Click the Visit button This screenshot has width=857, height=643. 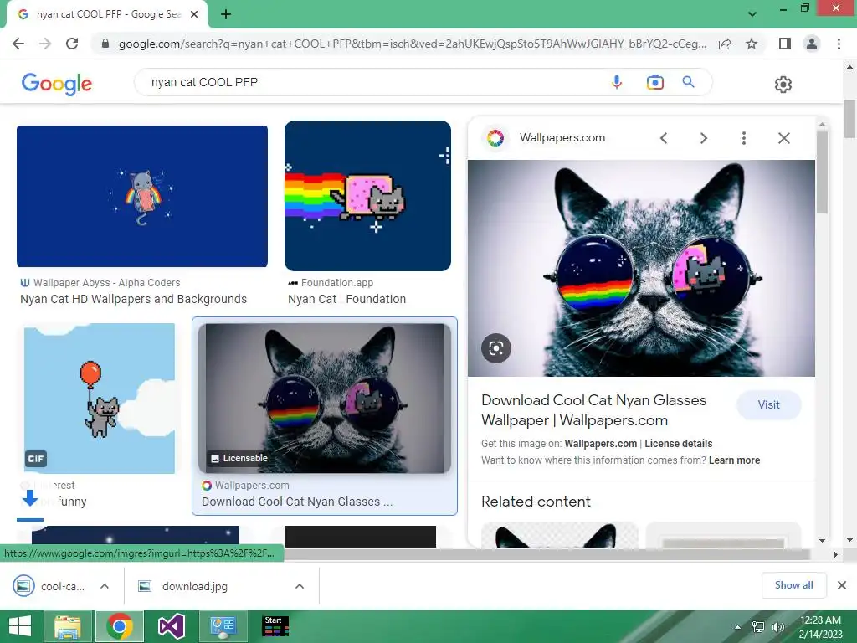[769, 404]
